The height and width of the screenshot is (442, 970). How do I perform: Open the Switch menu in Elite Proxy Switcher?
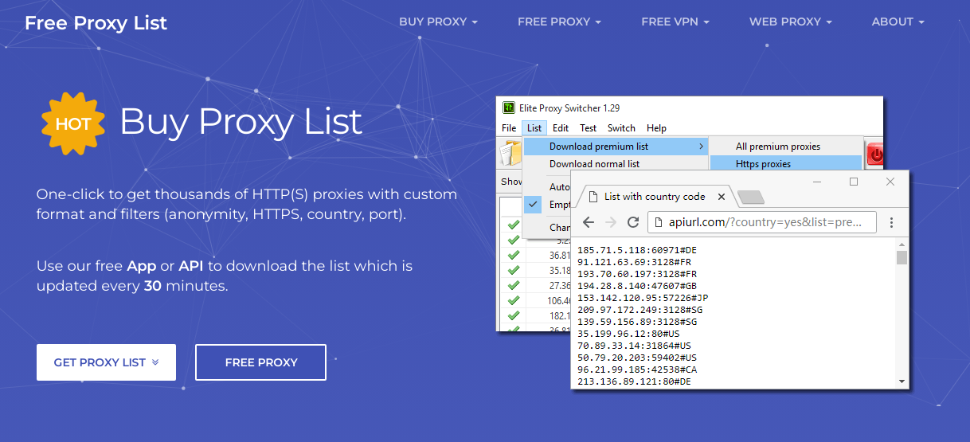pos(621,127)
